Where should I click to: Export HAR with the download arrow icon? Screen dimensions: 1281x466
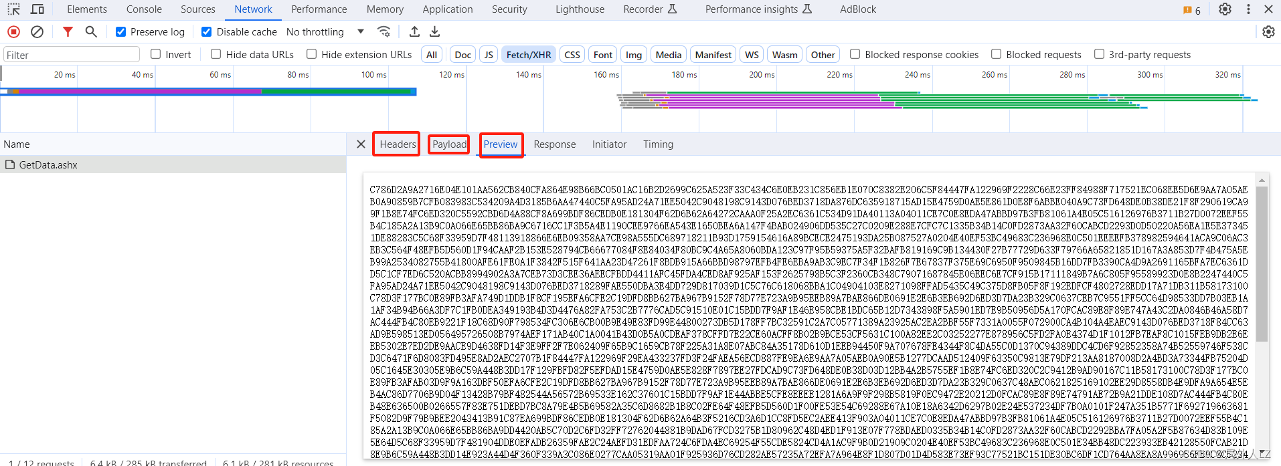point(435,31)
